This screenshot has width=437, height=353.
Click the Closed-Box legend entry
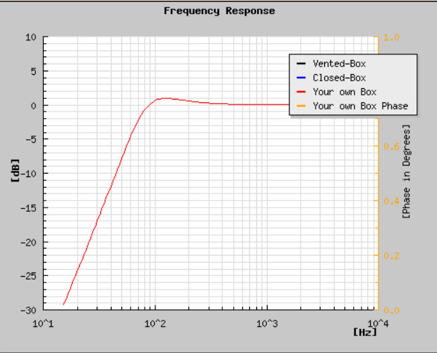[339, 78]
